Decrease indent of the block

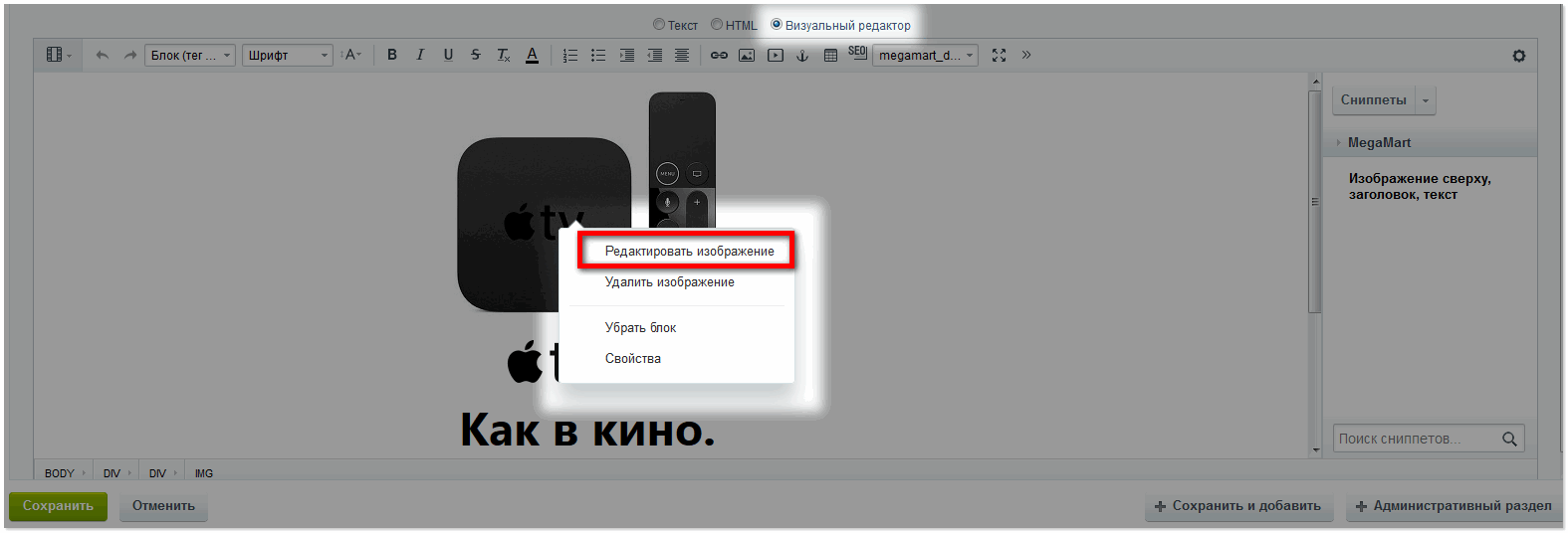[654, 55]
